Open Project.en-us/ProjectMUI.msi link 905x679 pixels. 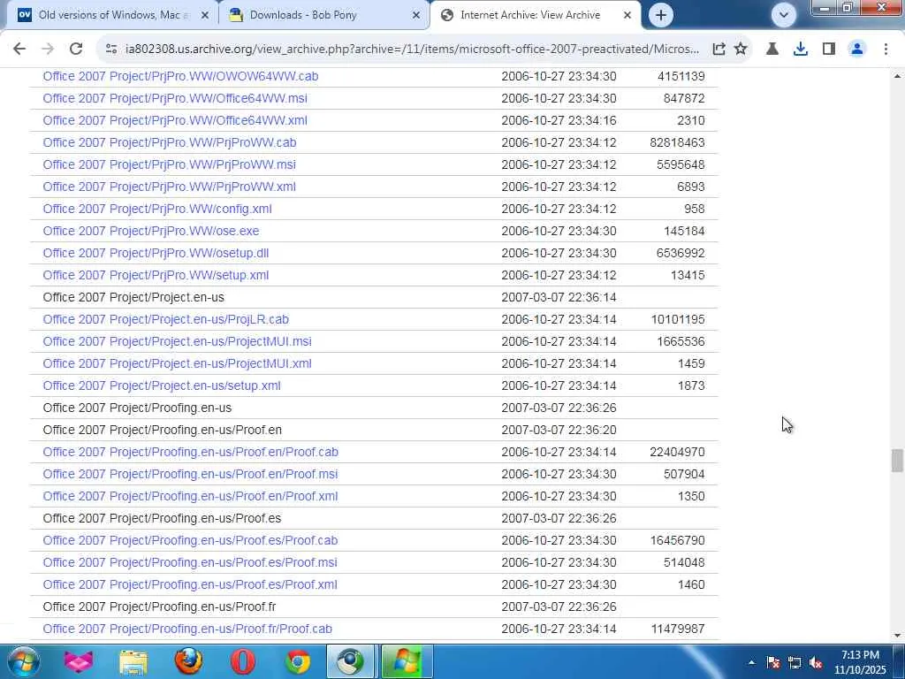pyautogui.click(x=177, y=341)
